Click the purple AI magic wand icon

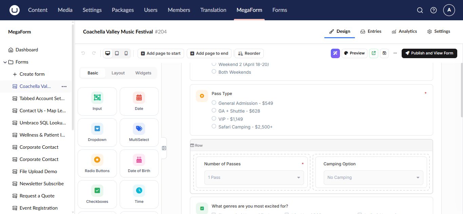(335, 53)
